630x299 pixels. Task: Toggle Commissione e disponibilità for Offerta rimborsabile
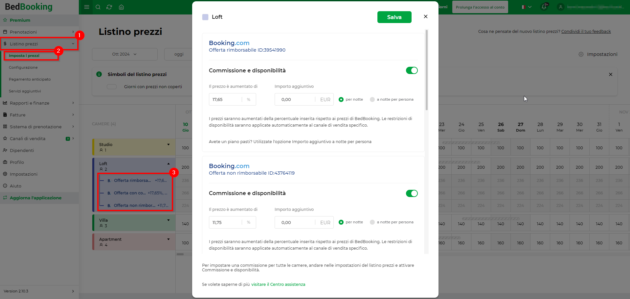[412, 70]
